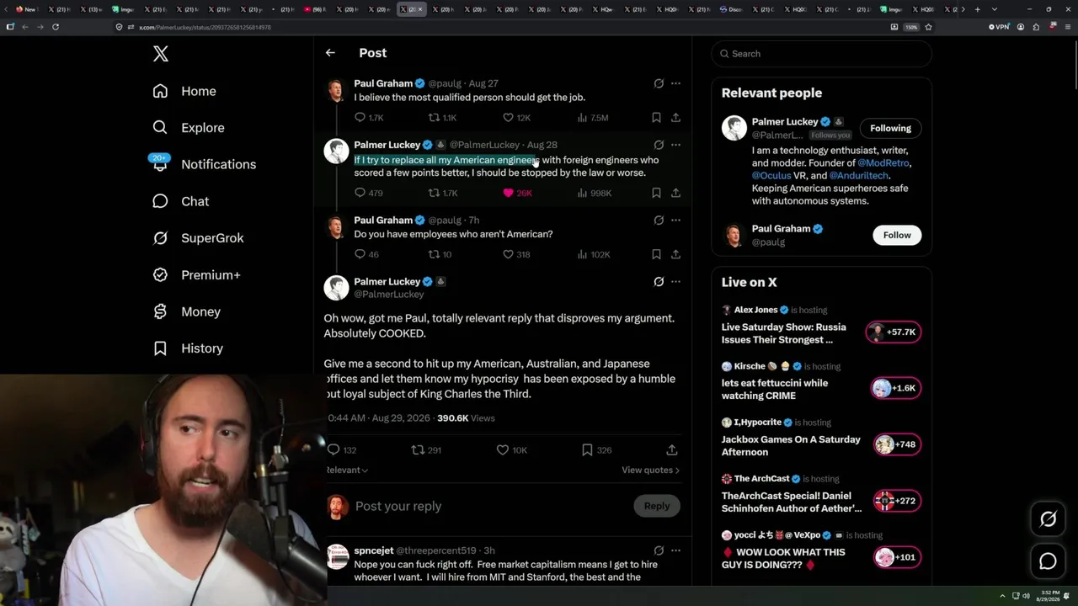This screenshot has height=606, width=1078.
Task: Repost the post with 1.1K reposts
Action: (x=442, y=118)
